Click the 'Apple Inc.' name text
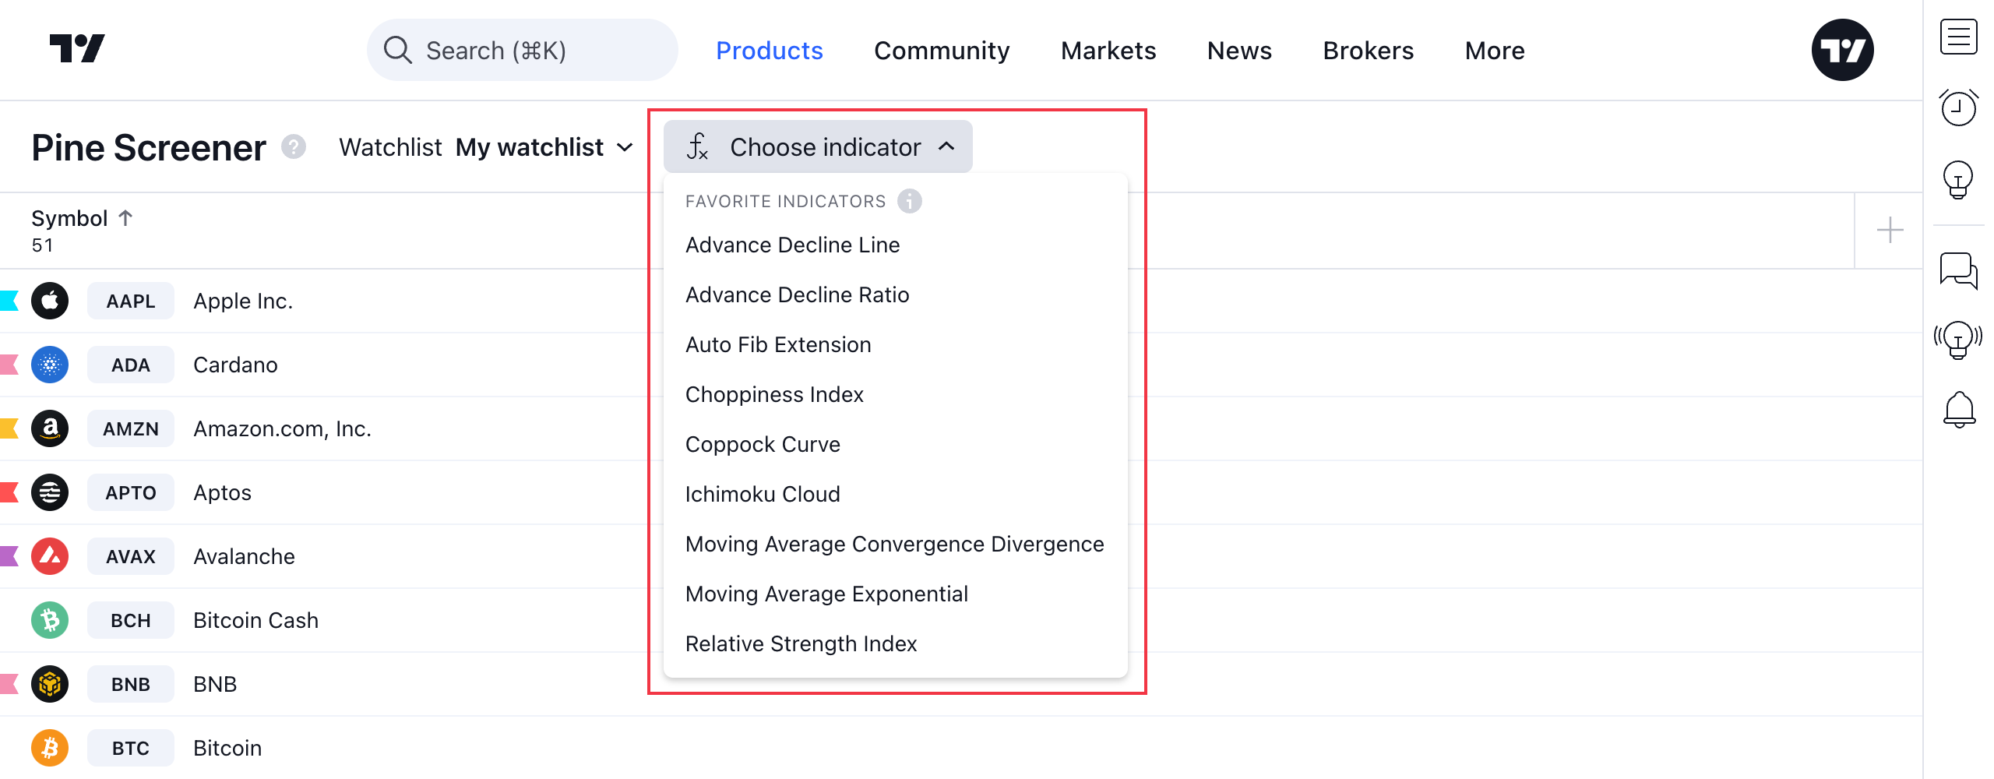This screenshot has height=779, width=1994. 243,301
